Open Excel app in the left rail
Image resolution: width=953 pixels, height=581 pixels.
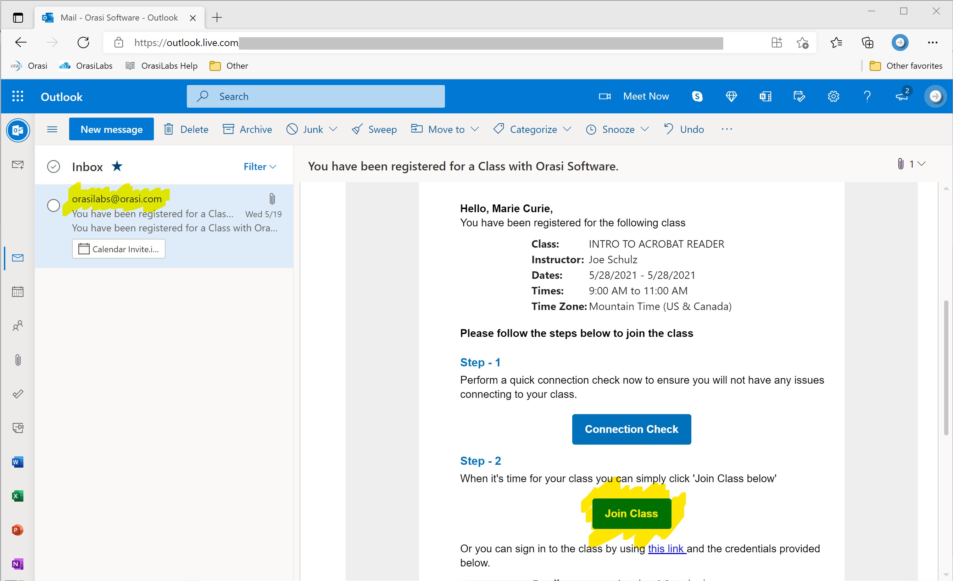18,496
